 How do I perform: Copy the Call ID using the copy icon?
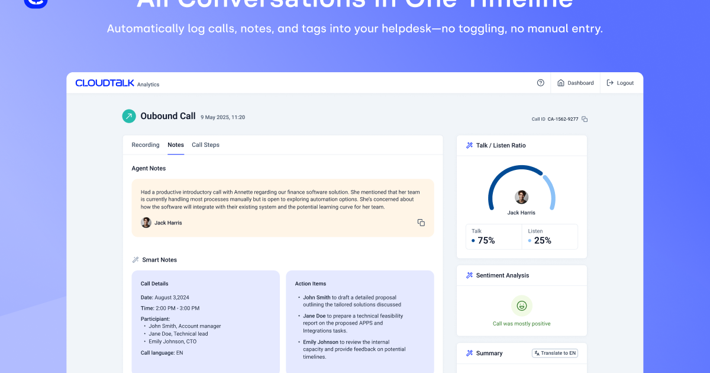(585, 119)
